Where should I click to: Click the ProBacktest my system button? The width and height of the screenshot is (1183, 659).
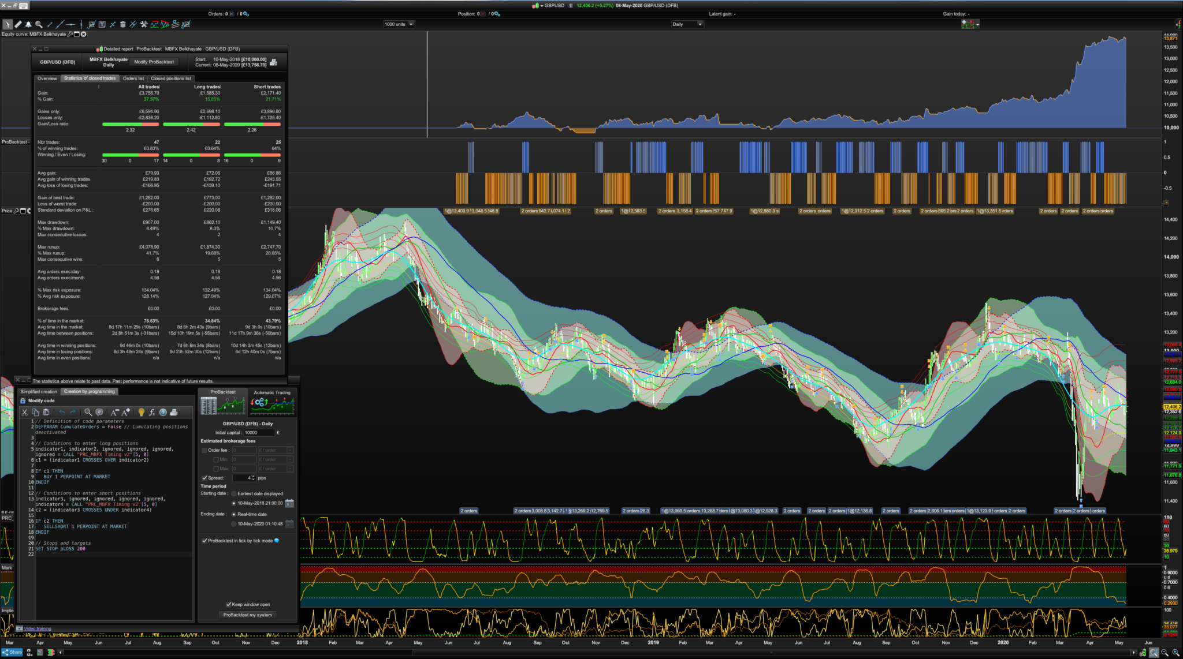(x=247, y=615)
